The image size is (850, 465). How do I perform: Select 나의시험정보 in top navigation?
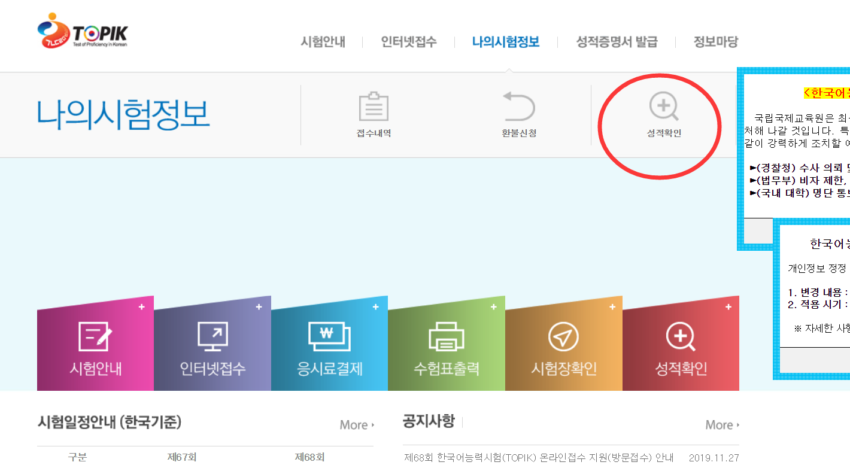point(505,42)
